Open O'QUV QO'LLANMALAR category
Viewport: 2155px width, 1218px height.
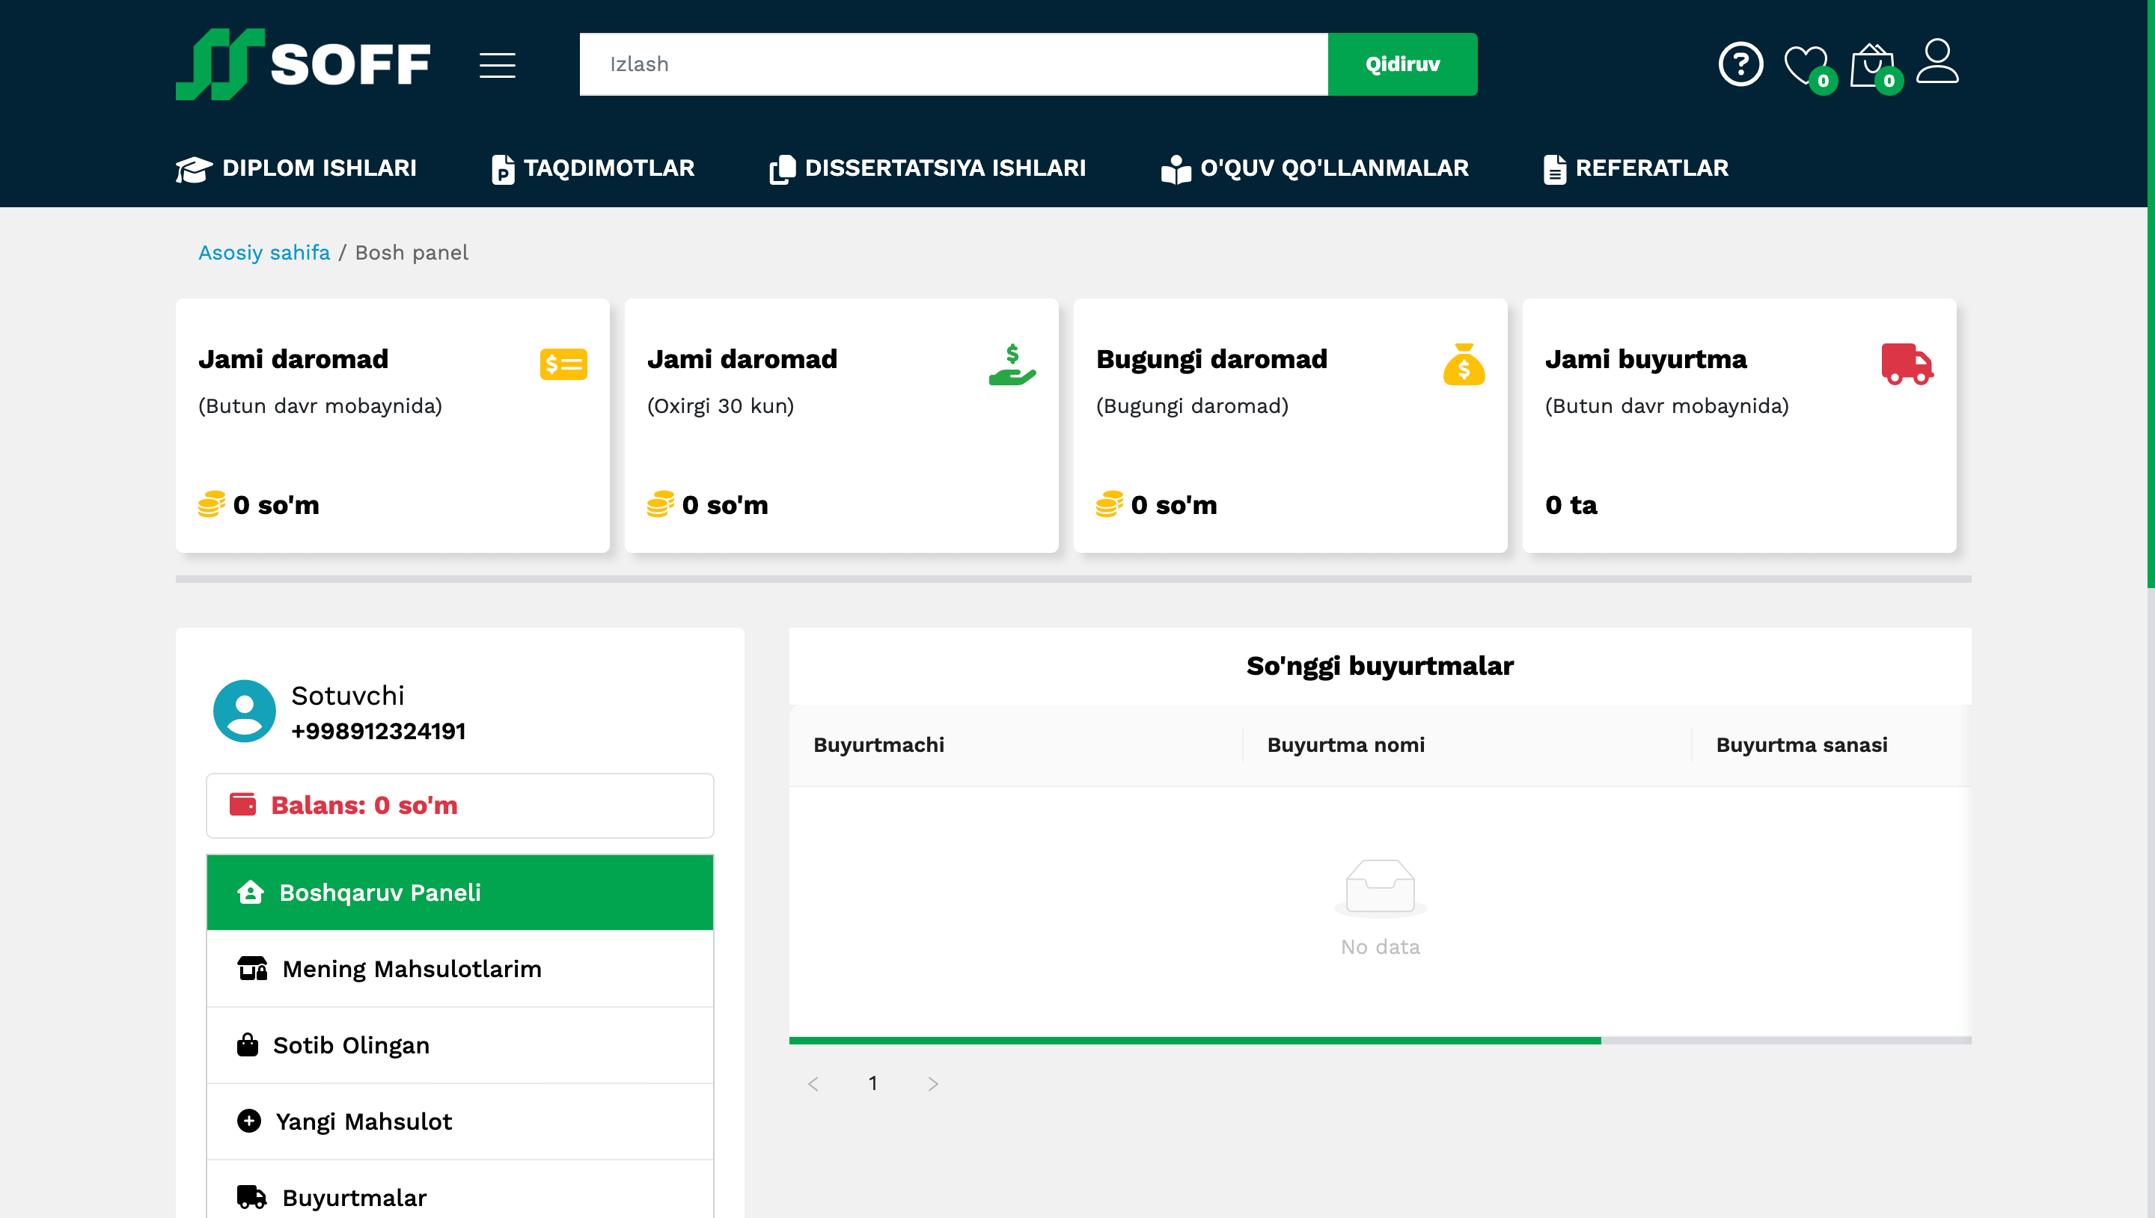tap(1315, 169)
